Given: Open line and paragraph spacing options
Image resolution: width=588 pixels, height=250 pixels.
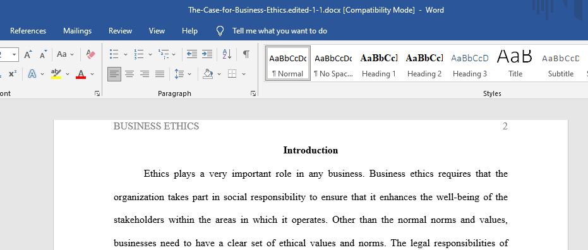Looking at the screenshot, I should coord(179,74).
